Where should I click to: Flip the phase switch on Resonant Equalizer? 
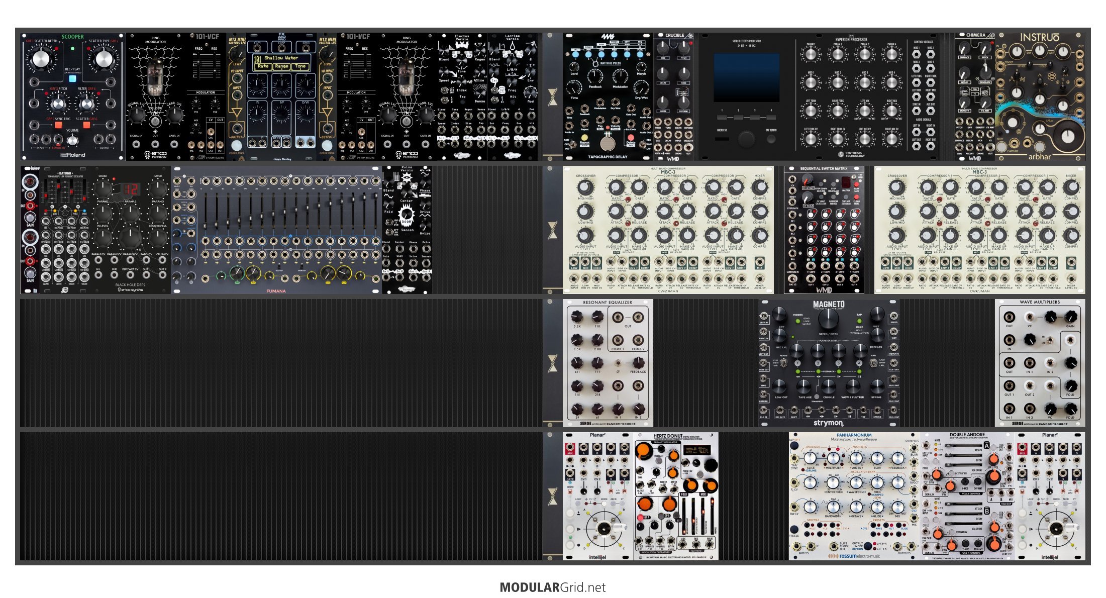point(618,362)
